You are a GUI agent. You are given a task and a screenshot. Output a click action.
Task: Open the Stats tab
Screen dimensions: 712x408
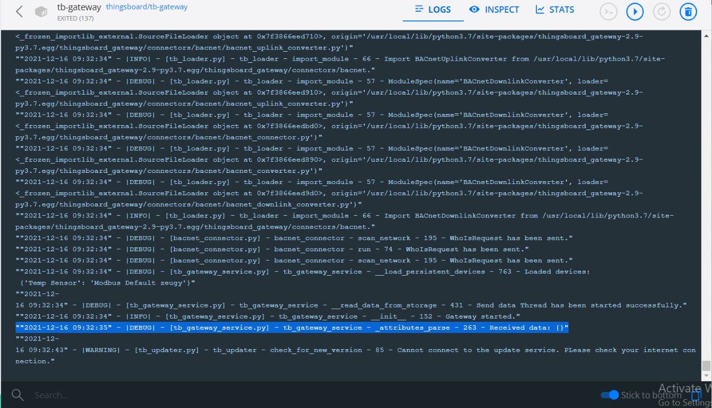(555, 9)
